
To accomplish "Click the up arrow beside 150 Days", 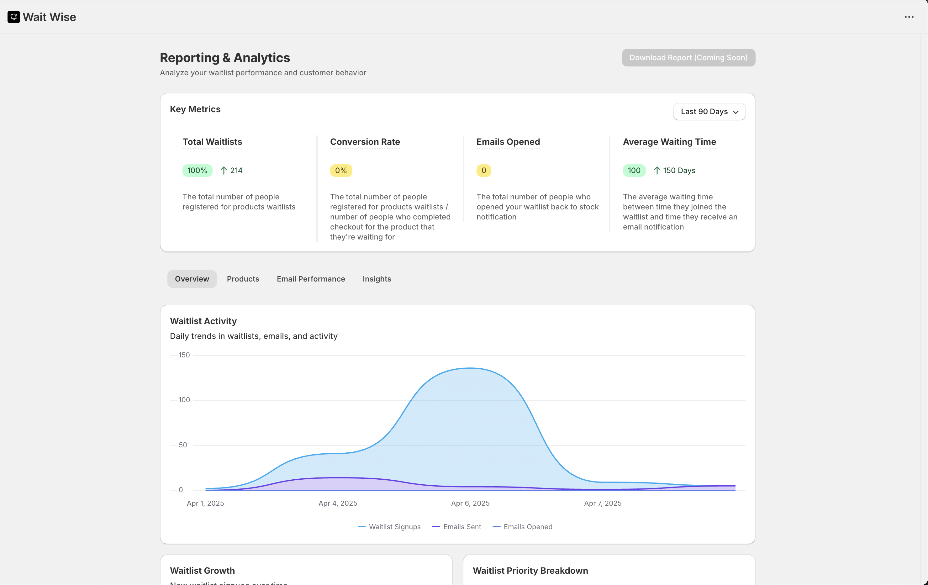I will click(657, 170).
